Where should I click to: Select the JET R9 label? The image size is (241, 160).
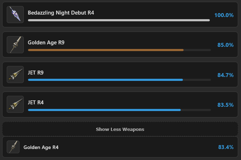click(x=36, y=73)
